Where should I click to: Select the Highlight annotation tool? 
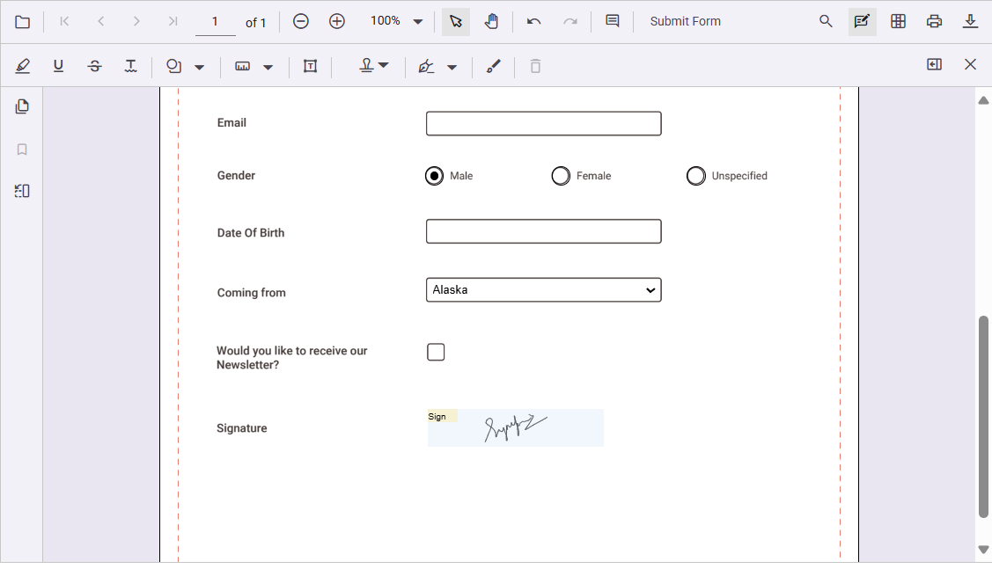point(23,65)
